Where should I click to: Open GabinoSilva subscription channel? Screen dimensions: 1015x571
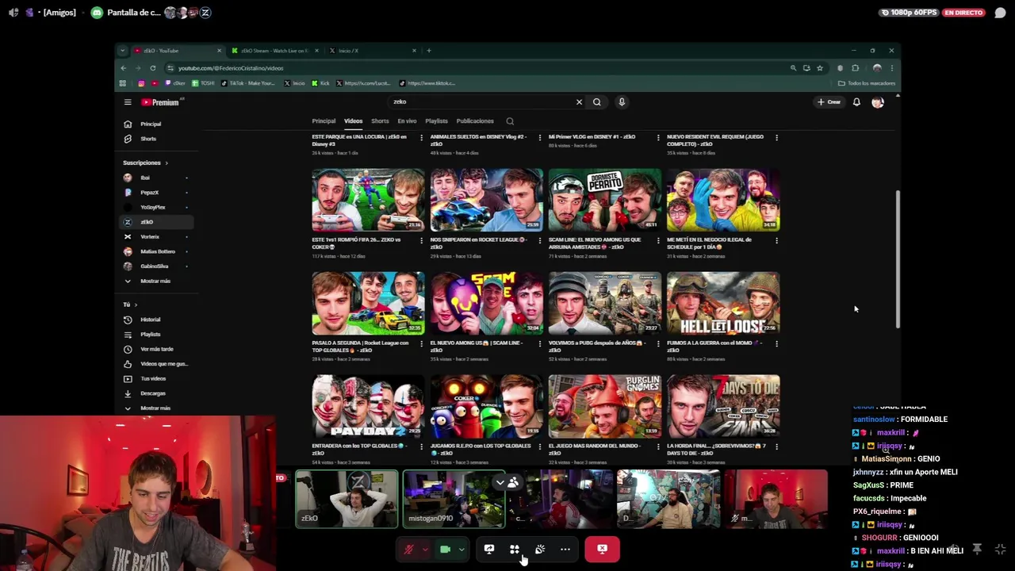(155, 266)
